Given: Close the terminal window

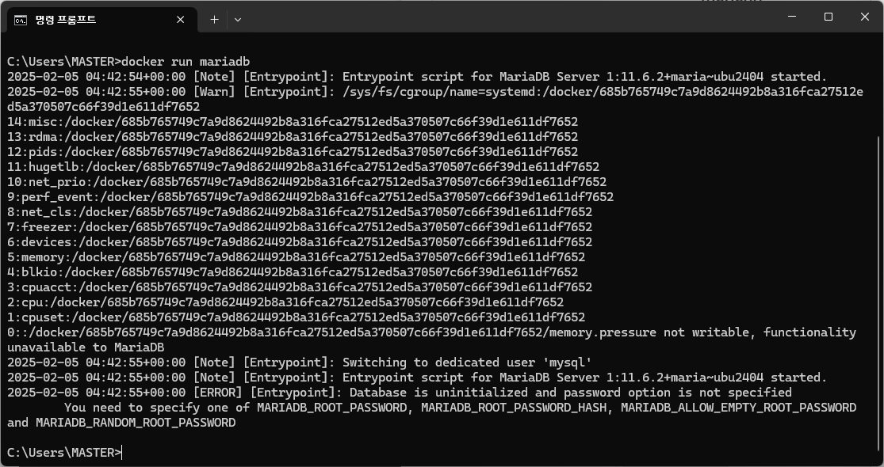Looking at the screenshot, I should tap(864, 17).
